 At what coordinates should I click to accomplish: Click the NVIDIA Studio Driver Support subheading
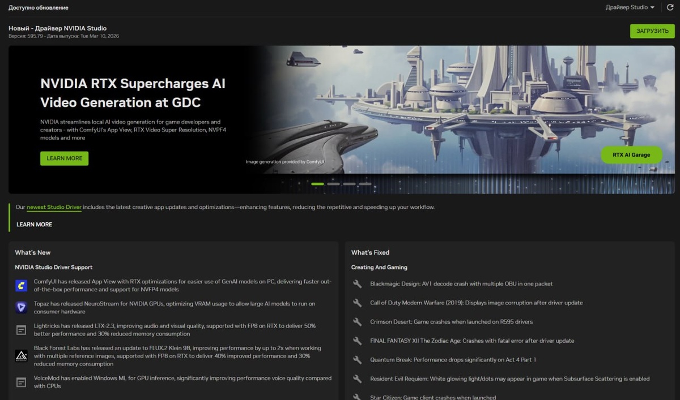54,267
